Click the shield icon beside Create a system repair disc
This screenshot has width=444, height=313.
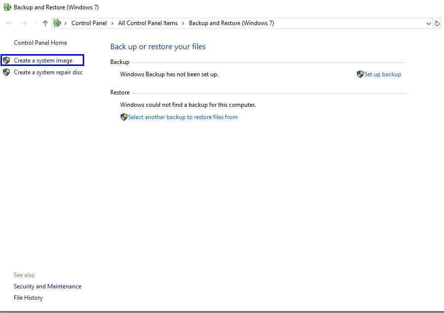tap(6, 72)
